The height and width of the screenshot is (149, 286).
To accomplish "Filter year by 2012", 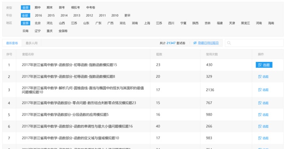I will (x=89, y=16).
